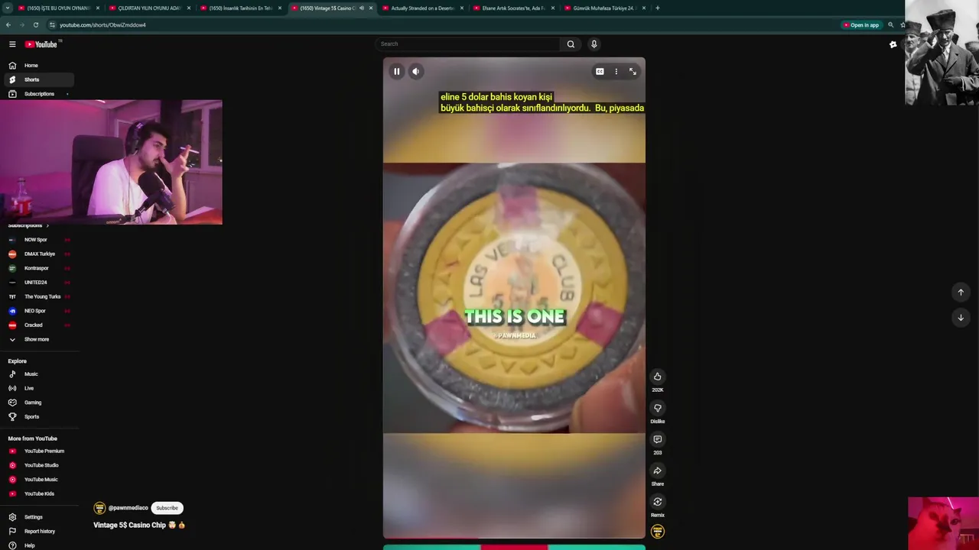Expand subscriptions with Show more
The height and width of the screenshot is (550, 979).
(38, 339)
